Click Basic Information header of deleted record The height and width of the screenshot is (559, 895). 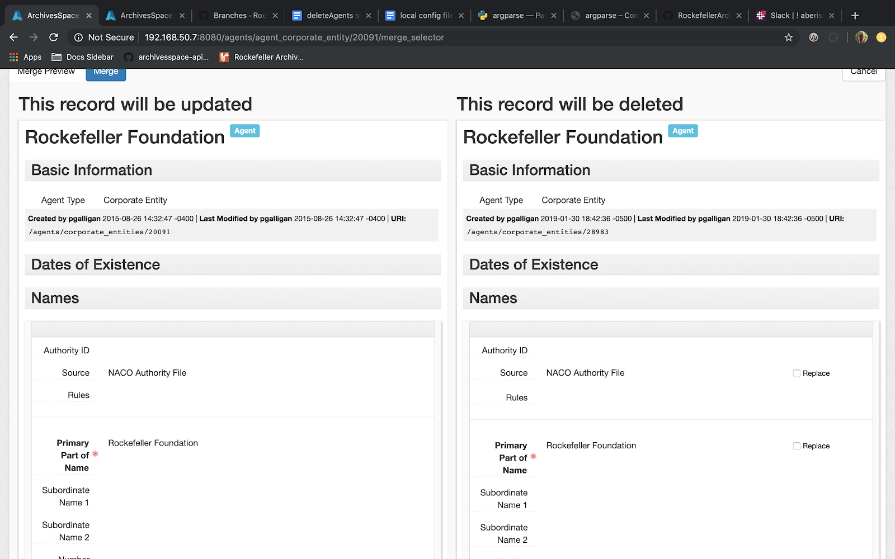(671, 170)
